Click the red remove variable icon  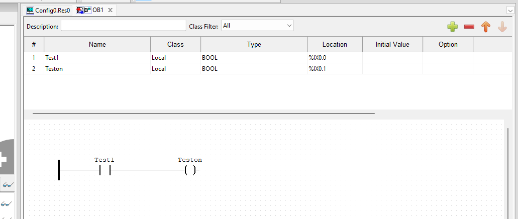pyautogui.click(x=469, y=27)
